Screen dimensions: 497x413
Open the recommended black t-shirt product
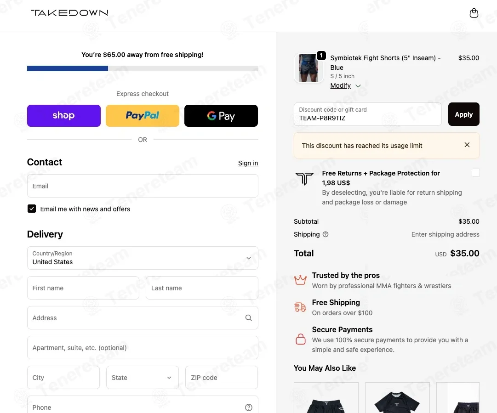pyautogui.click(x=397, y=398)
